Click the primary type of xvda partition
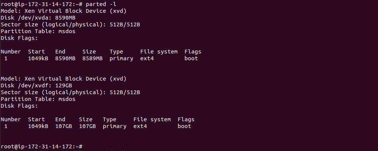This screenshot has width=378, height=151. click(121, 58)
